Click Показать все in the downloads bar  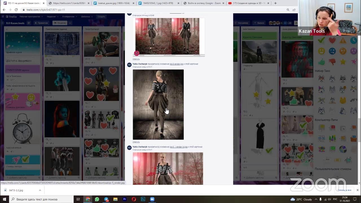coord(345,190)
